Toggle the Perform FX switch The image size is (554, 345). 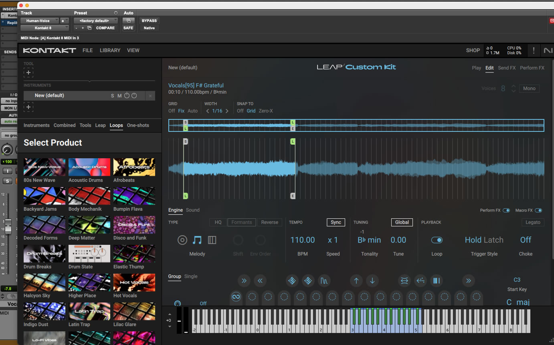click(506, 210)
